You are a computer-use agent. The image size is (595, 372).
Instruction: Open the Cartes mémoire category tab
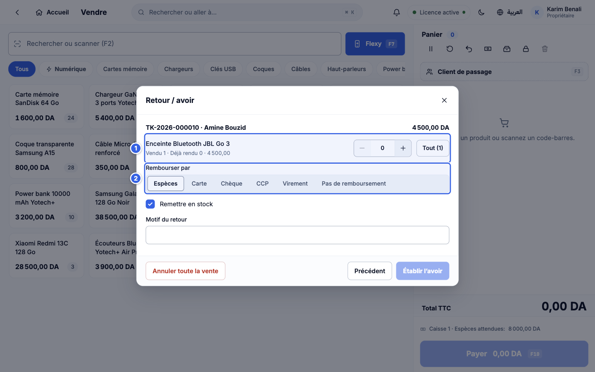point(125,69)
